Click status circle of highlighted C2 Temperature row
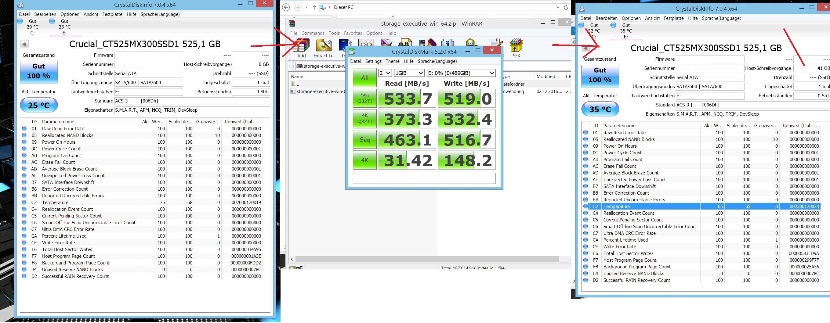Image resolution: width=830 pixels, height=323 pixels. 585,206
